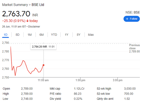Switch to the 1M chart range
151x104 pixels.
(29, 35)
